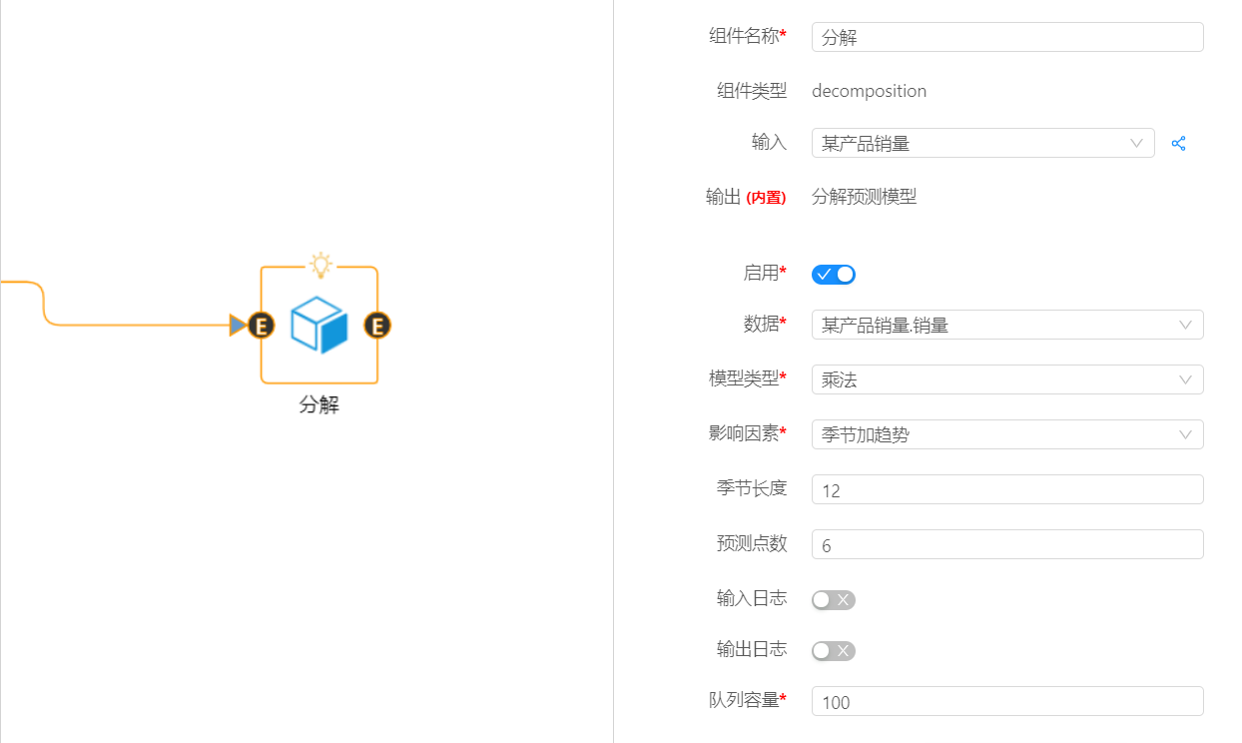This screenshot has width=1242, height=743.
Task: Select the blue cube decomposition node icon
Action: (319, 326)
